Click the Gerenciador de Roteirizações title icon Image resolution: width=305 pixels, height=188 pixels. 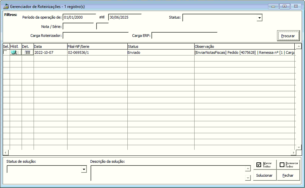click(6, 6)
